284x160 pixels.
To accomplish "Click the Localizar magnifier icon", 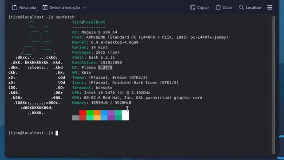I will (241, 8).
